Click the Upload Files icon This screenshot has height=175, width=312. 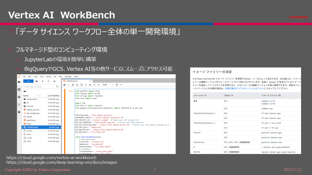coord(43,81)
